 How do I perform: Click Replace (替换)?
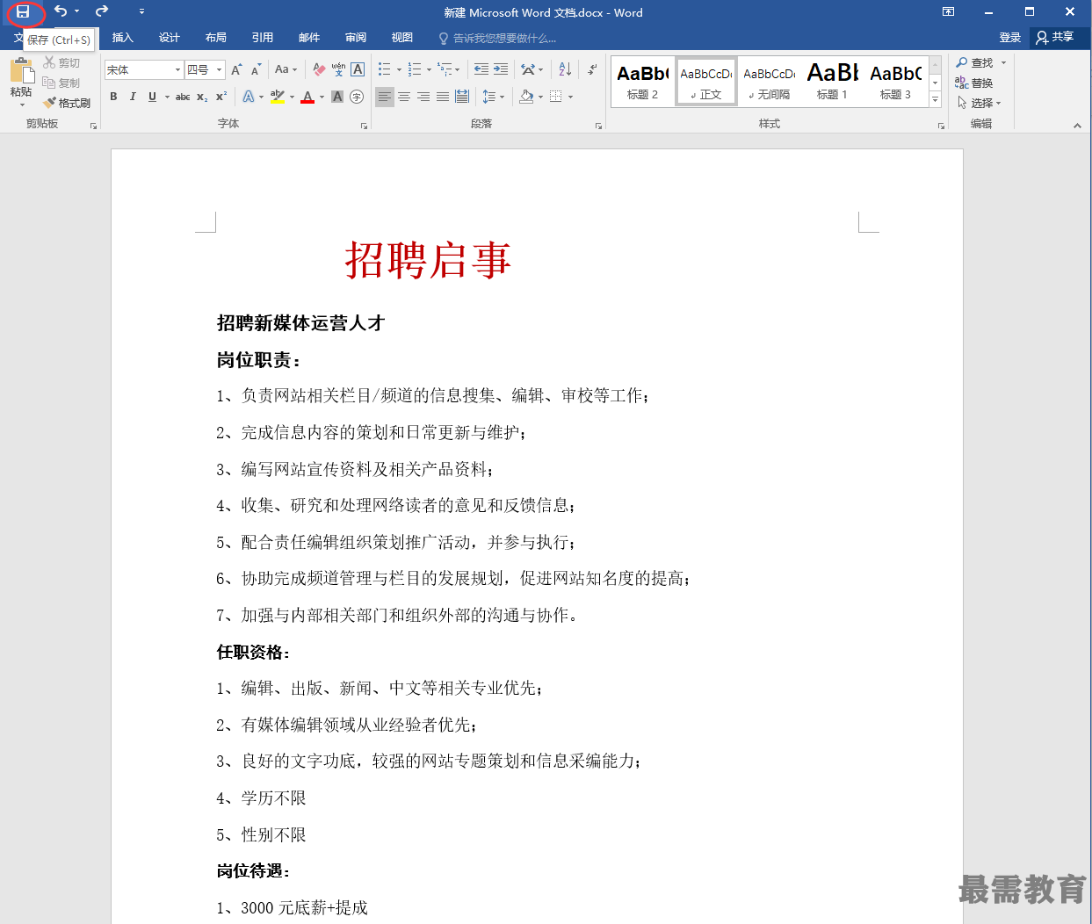tap(974, 83)
